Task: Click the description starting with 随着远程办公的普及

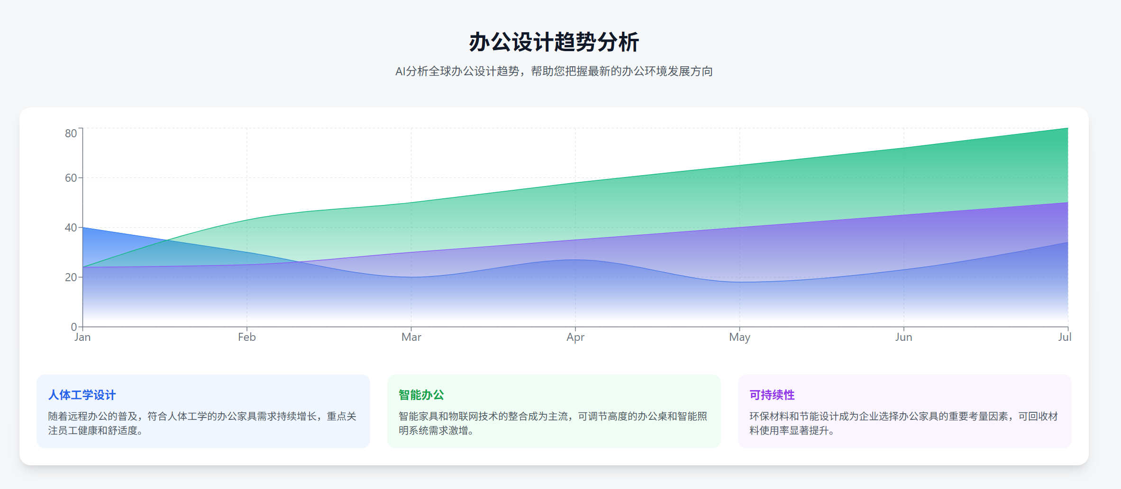Action: [x=202, y=423]
